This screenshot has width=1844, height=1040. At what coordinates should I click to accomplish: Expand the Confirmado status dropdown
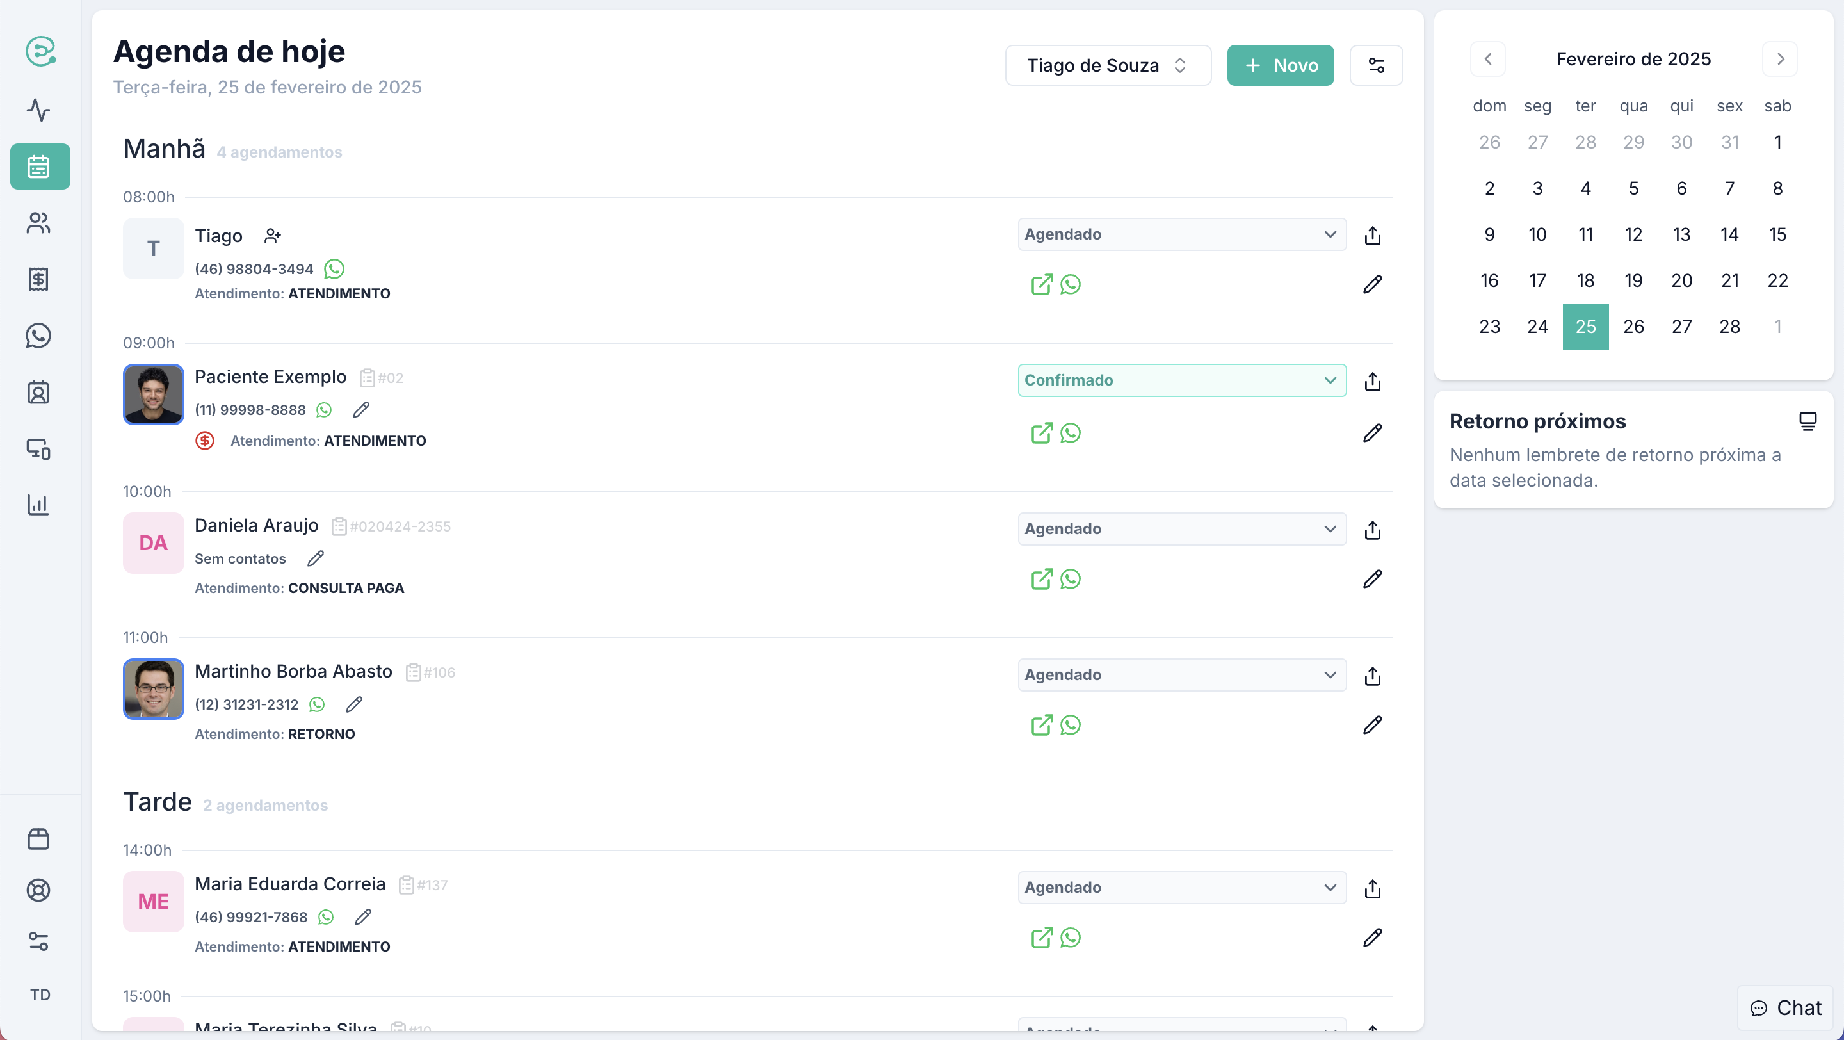click(1181, 380)
